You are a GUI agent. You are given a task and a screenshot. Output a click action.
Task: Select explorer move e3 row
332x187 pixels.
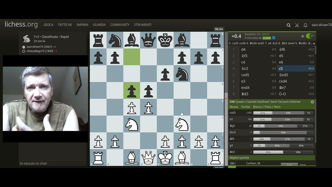[272, 119]
